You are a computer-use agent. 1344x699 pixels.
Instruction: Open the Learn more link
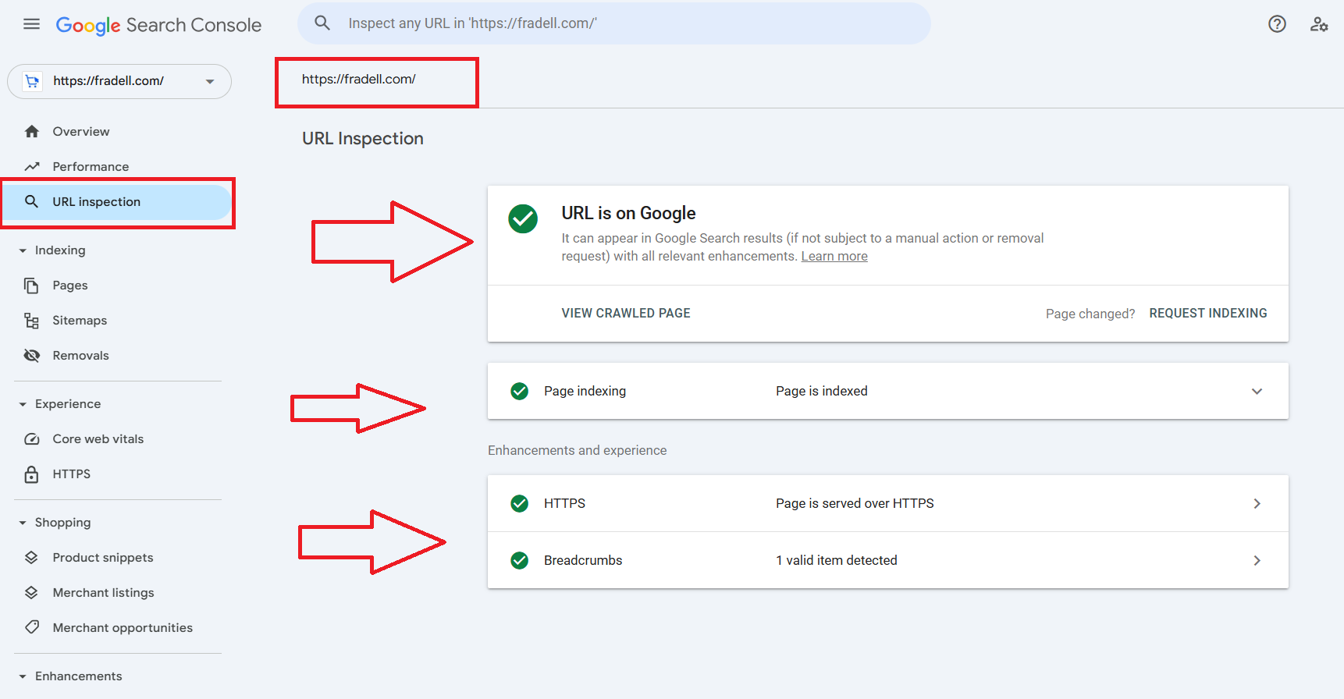point(834,257)
